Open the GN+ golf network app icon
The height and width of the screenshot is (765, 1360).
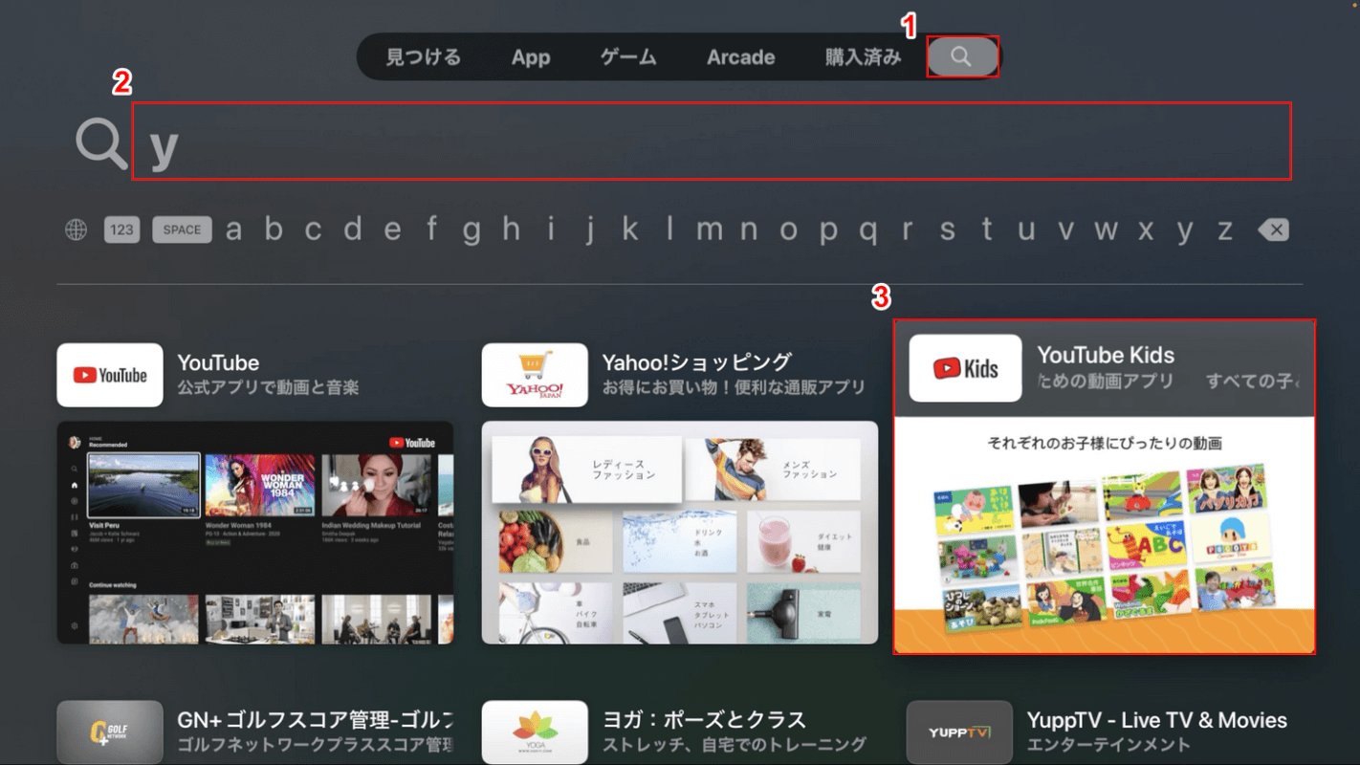pos(110,732)
